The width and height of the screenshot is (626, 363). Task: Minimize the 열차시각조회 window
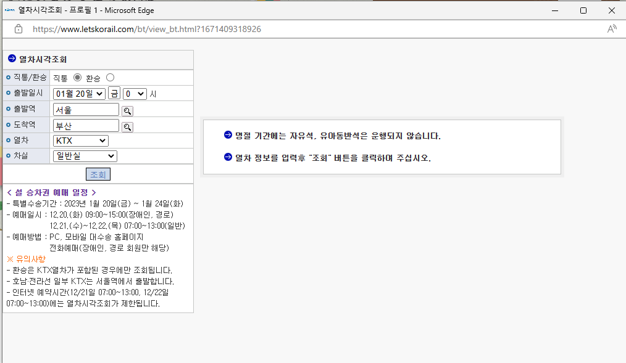click(x=554, y=10)
